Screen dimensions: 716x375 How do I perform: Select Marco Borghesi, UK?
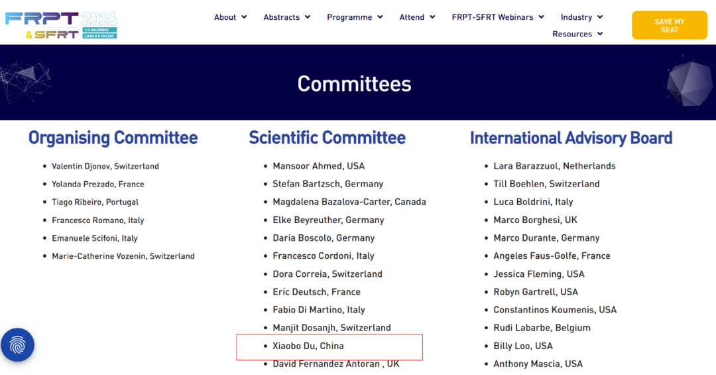coord(535,220)
